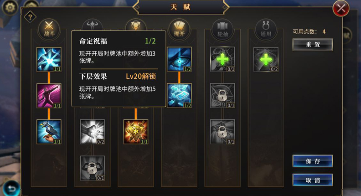This screenshot has height=196, width=361.
Task: Select the glowing fist talent 0/2
Action: (x=93, y=132)
